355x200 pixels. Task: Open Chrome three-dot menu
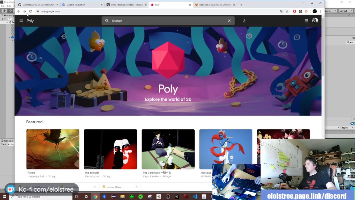(321, 11)
